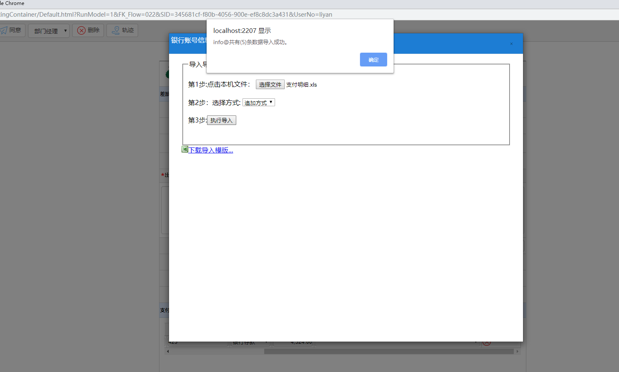Click the left arrow of the horizontal scrollbar
Screen dimensions: 619x372
pyautogui.click(x=167, y=351)
